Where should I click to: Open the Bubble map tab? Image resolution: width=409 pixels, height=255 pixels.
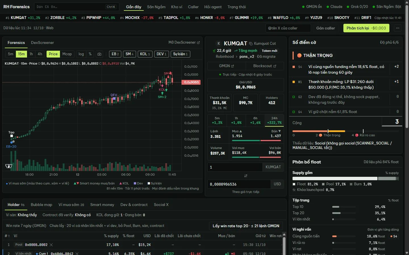point(41,205)
